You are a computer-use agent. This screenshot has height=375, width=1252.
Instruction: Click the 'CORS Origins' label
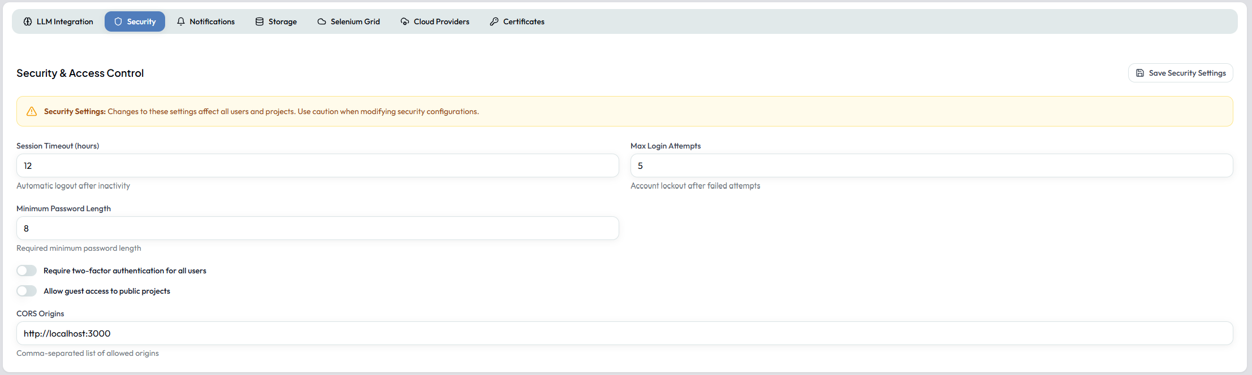pyautogui.click(x=40, y=313)
